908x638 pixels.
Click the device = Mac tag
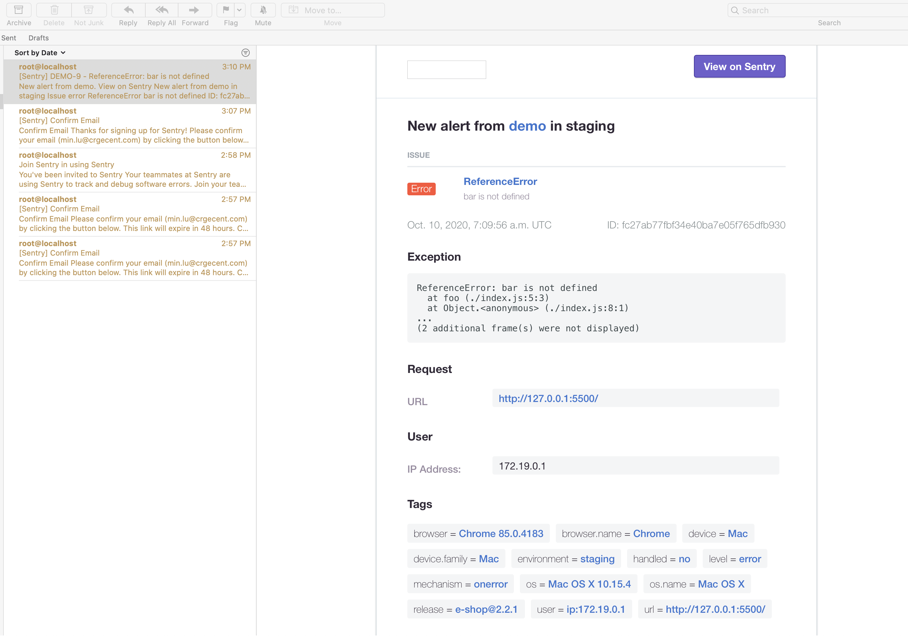[x=718, y=534]
